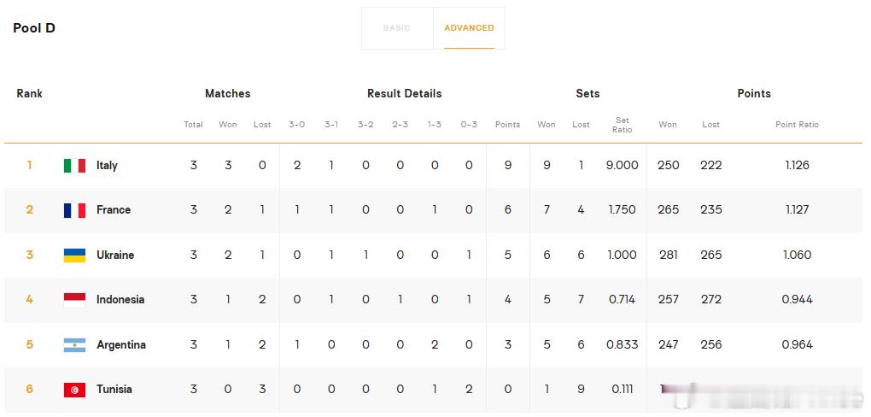This screenshot has width=871, height=417.
Task: Click the Italy flag icon
Action: (x=74, y=165)
